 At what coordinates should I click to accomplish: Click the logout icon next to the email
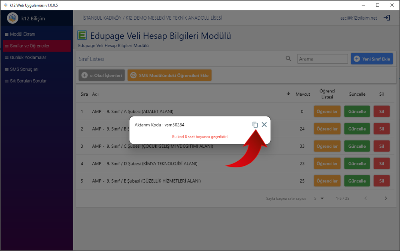(x=387, y=18)
